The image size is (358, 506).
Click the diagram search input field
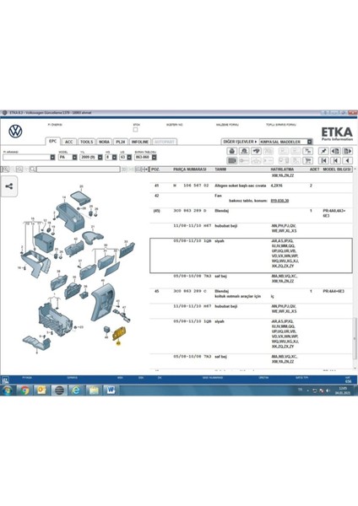[x=79, y=170]
